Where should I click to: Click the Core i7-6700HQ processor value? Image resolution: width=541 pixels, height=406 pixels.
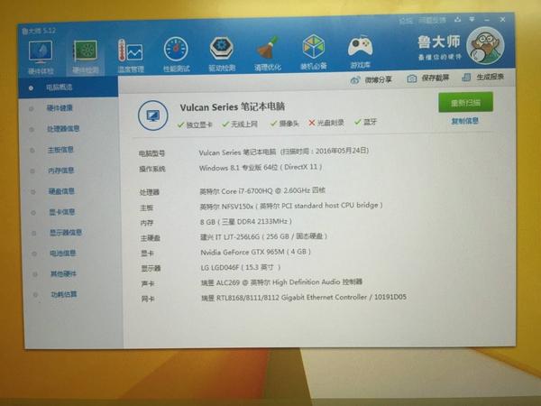click(262, 190)
